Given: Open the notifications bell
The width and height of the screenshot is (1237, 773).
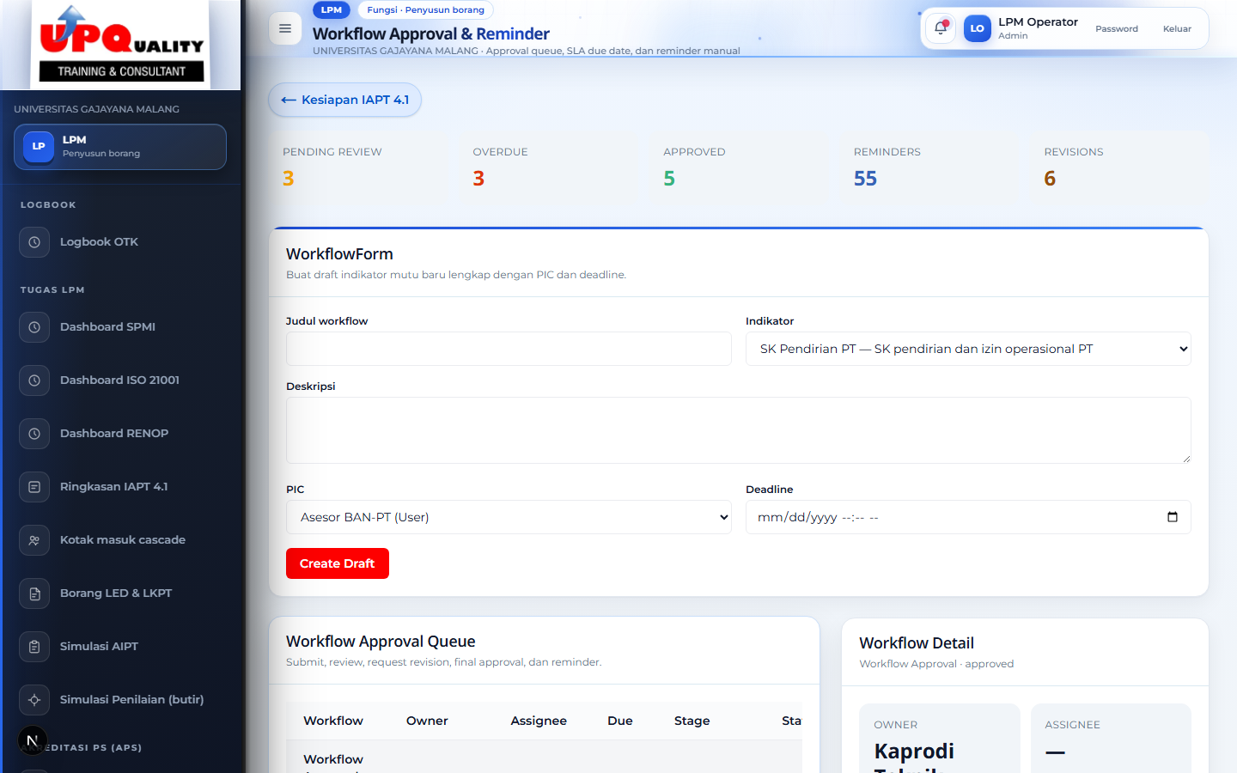Looking at the screenshot, I should [941, 28].
